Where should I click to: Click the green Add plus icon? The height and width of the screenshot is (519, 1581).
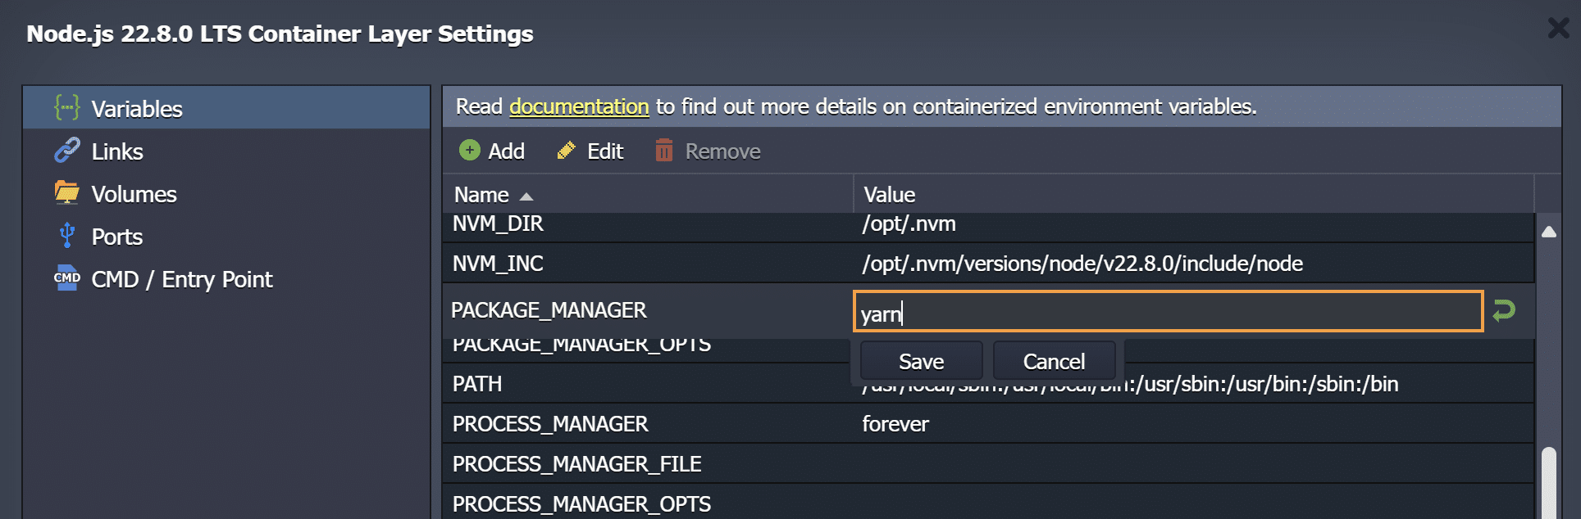click(x=470, y=151)
